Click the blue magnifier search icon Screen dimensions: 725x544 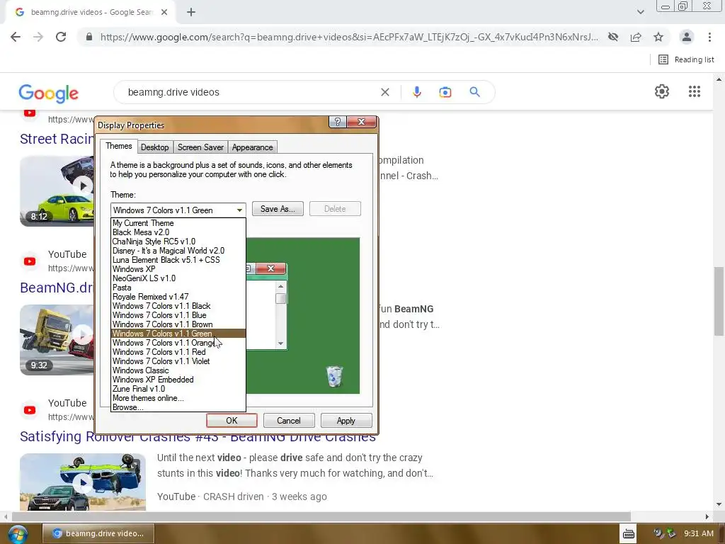pyautogui.click(x=475, y=92)
